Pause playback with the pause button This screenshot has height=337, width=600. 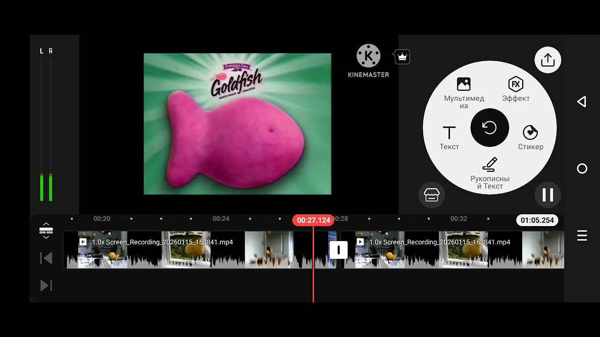point(547,195)
